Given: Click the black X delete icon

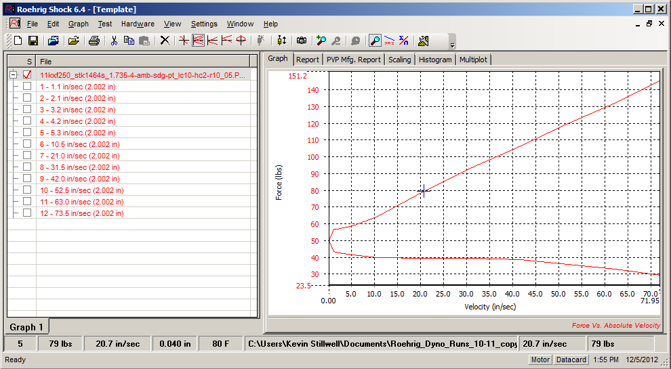Looking at the screenshot, I should point(165,41).
